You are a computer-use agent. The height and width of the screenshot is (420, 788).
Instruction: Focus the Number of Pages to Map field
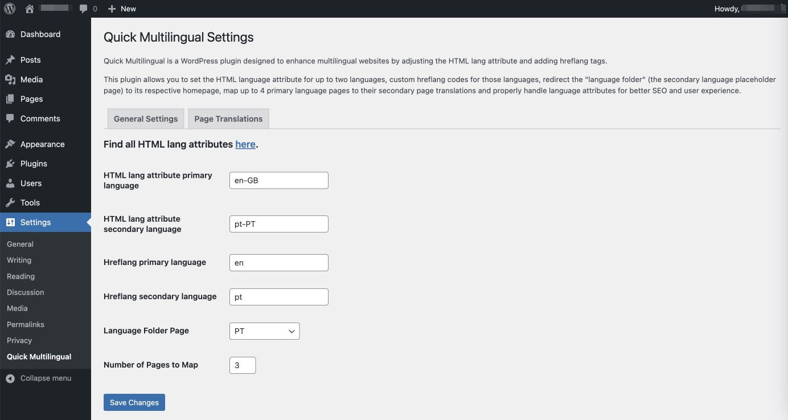pos(243,365)
